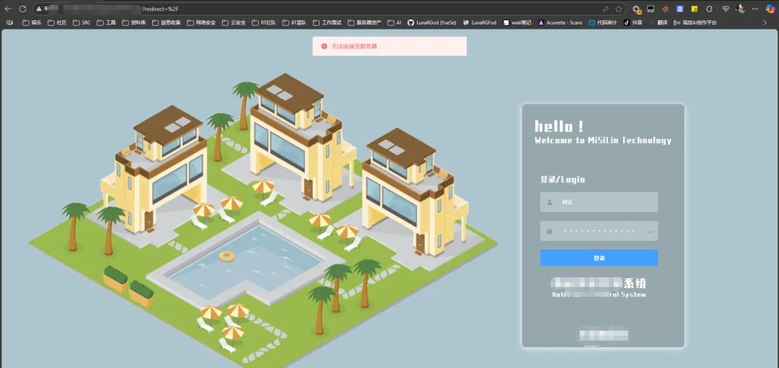
Task: Bookmark this page with the star icon
Action: click(x=619, y=9)
